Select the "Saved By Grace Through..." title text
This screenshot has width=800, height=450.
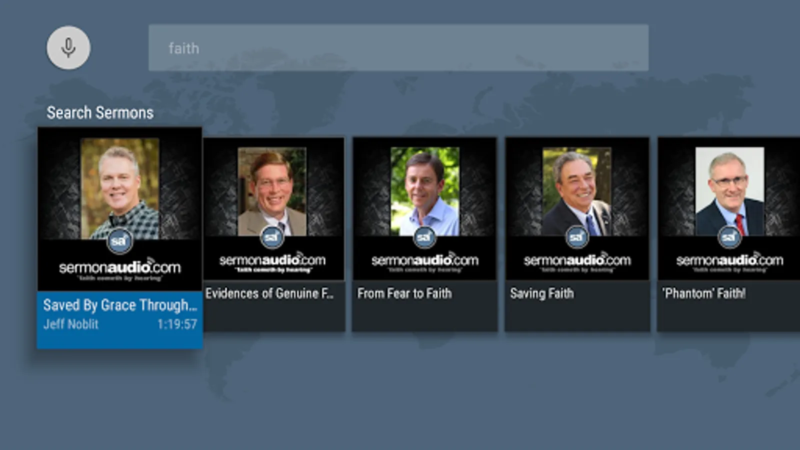pos(120,305)
